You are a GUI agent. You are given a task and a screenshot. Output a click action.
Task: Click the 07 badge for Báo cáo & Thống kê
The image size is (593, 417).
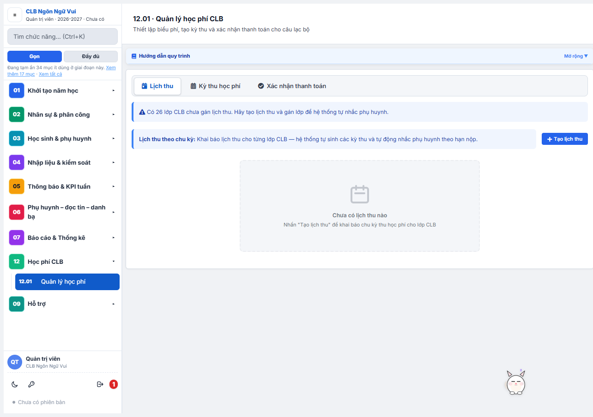coord(17,238)
